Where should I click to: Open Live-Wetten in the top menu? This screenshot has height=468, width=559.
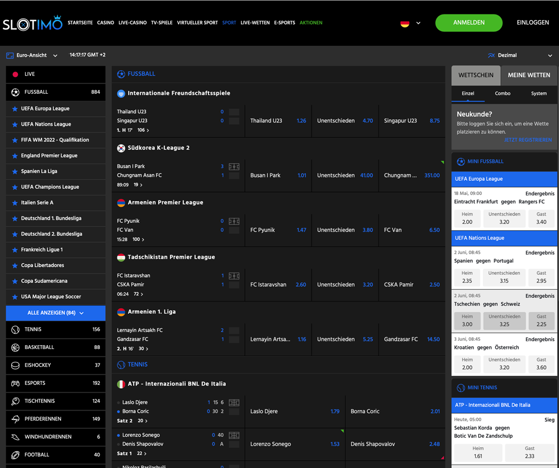tap(255, 23)
